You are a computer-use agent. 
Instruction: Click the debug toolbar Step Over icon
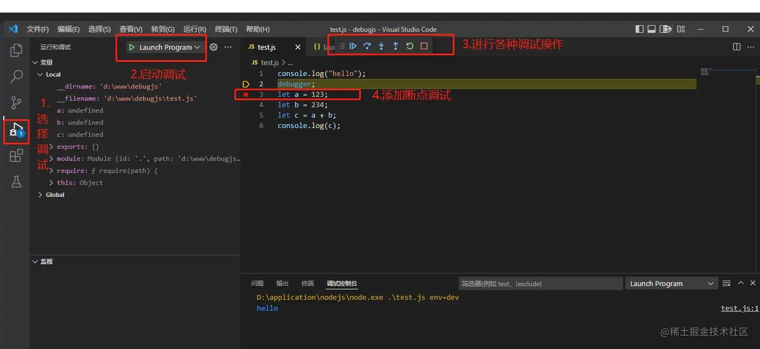(367, 46)
